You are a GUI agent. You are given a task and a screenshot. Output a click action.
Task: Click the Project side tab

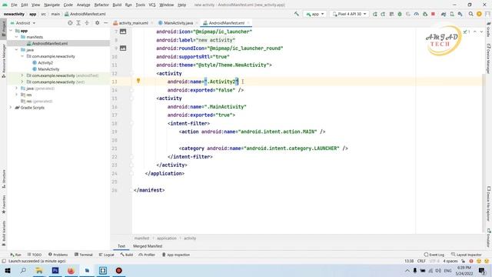[x=3, y=29]
